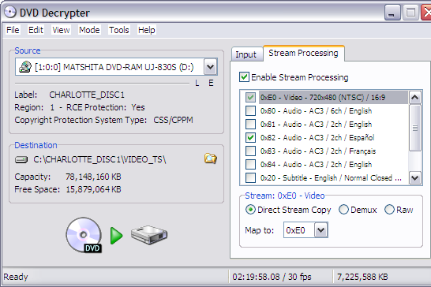Viewport: 431px width, 287px height.
Task: Click the E button under Source
Action: 211,83
